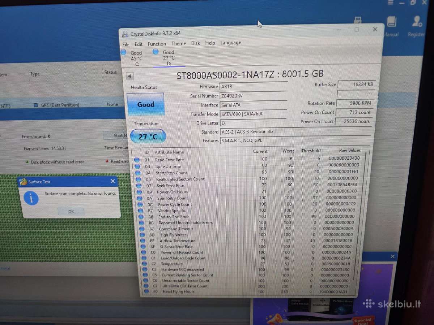Click the status dot for Reallocated Sectors Count
Screen dimensions: 434x325
tap(138, 179)
